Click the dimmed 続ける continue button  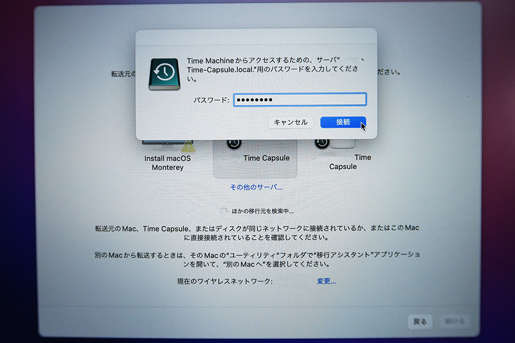455,322
